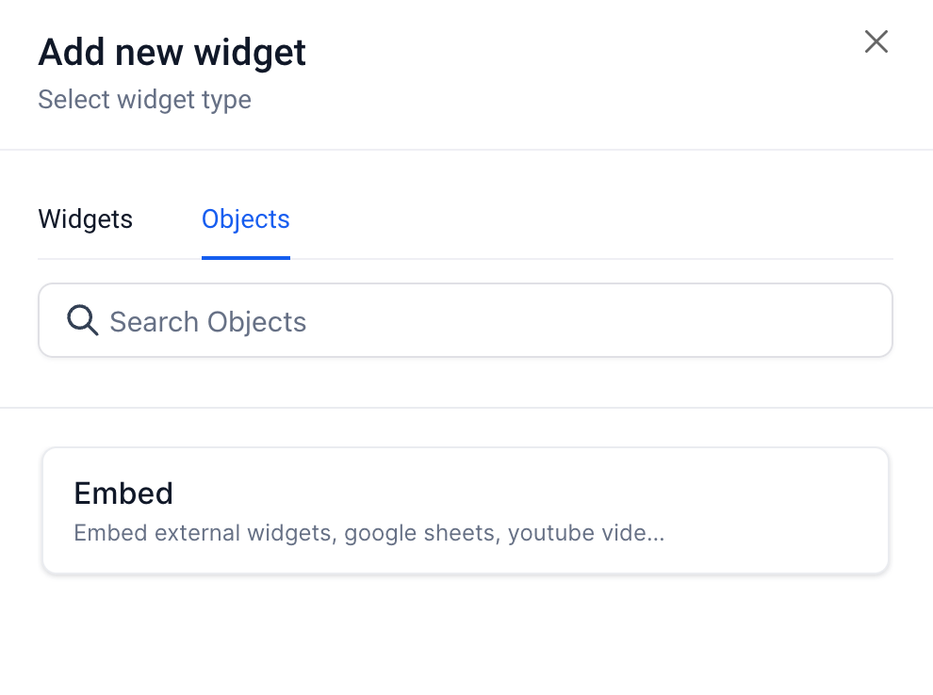Screen dimensions: 933x695
Task: Add an Embed widget
Action: pyautogui.click(x=465, y=510)
